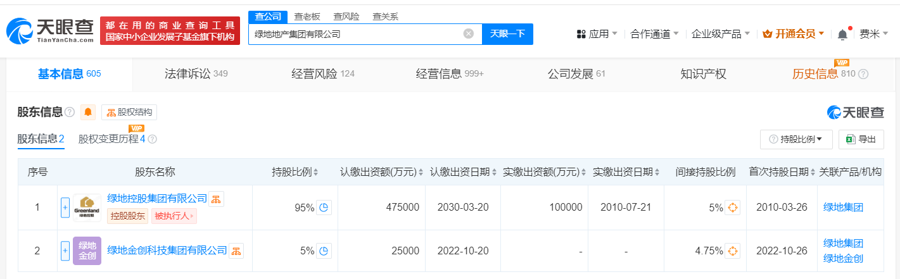Expand the 企业级产品 menu
The height and width of the screenshot is (279, 900).
720,34
